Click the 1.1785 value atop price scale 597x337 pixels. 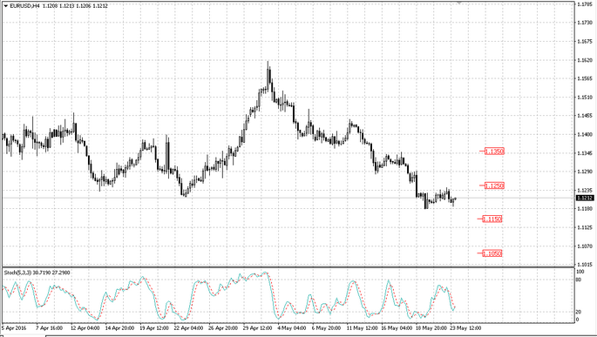(585, 4)
